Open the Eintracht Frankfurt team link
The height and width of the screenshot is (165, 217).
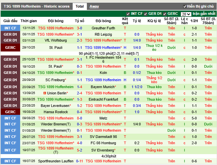coord(103,99)
